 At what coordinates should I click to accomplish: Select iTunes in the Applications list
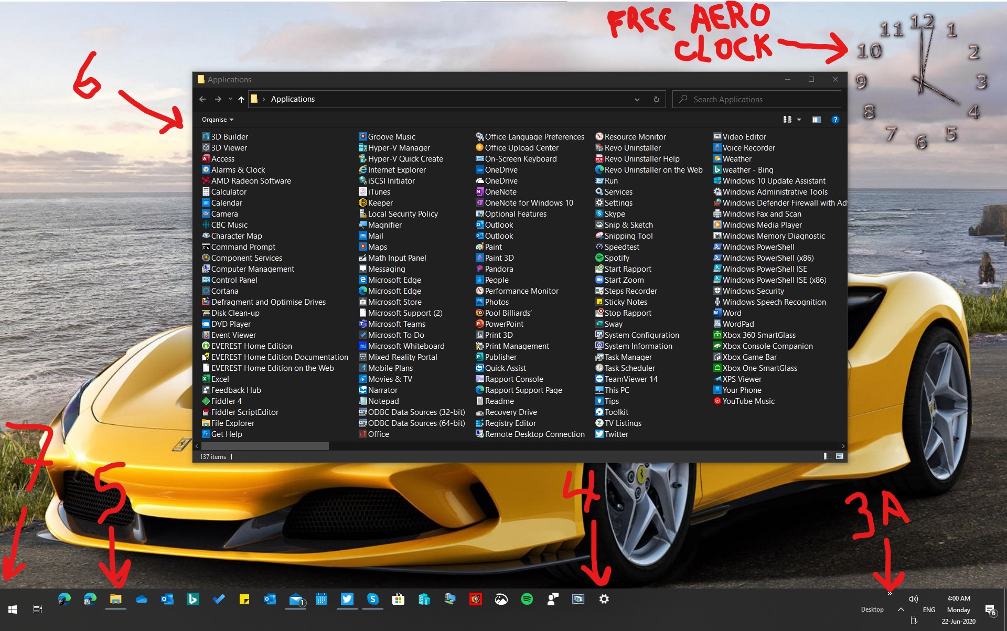tap(374, 191)
